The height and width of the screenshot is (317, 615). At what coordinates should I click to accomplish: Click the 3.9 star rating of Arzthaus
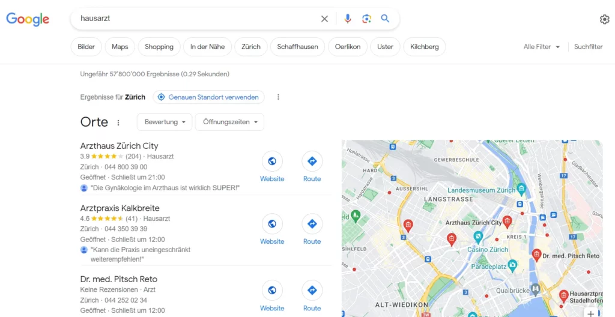coord(107,156)
